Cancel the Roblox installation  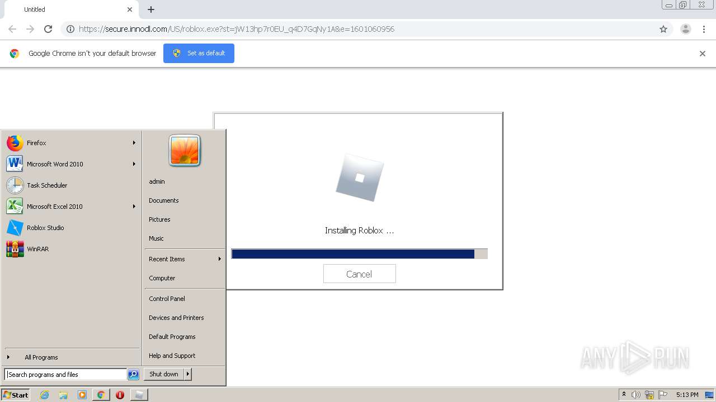click(359, 274)
